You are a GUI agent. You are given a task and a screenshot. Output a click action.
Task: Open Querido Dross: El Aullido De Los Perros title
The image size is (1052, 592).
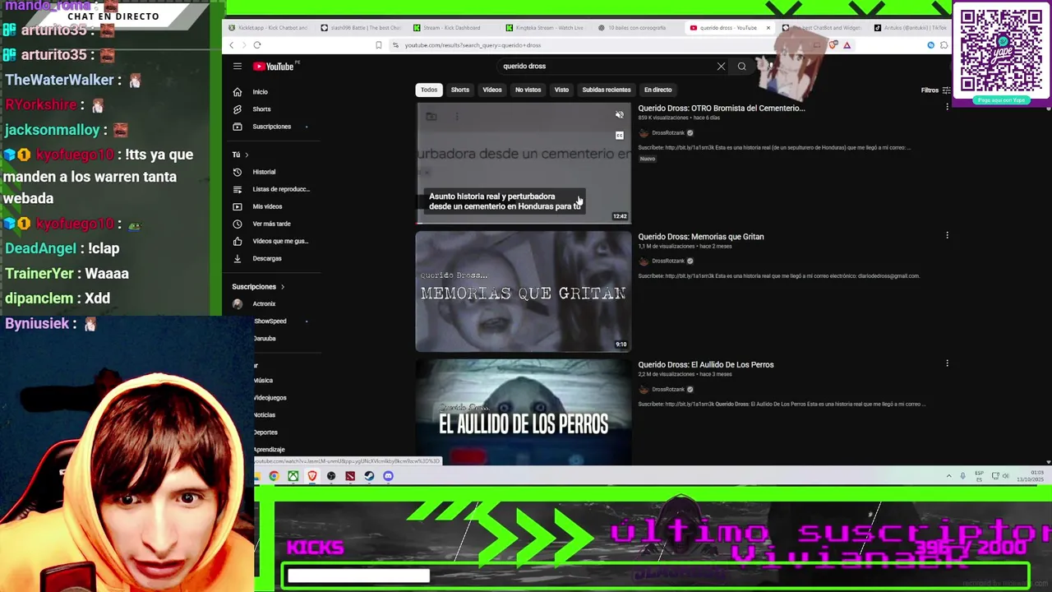coord(706,364)
